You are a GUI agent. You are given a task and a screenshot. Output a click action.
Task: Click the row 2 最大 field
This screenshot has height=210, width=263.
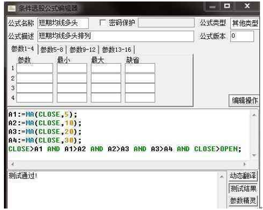click(x=106, y=78)
